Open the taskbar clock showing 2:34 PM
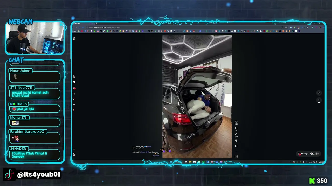Screen dimensions: 332x186 pyautogui.click(x=322, y=162)
